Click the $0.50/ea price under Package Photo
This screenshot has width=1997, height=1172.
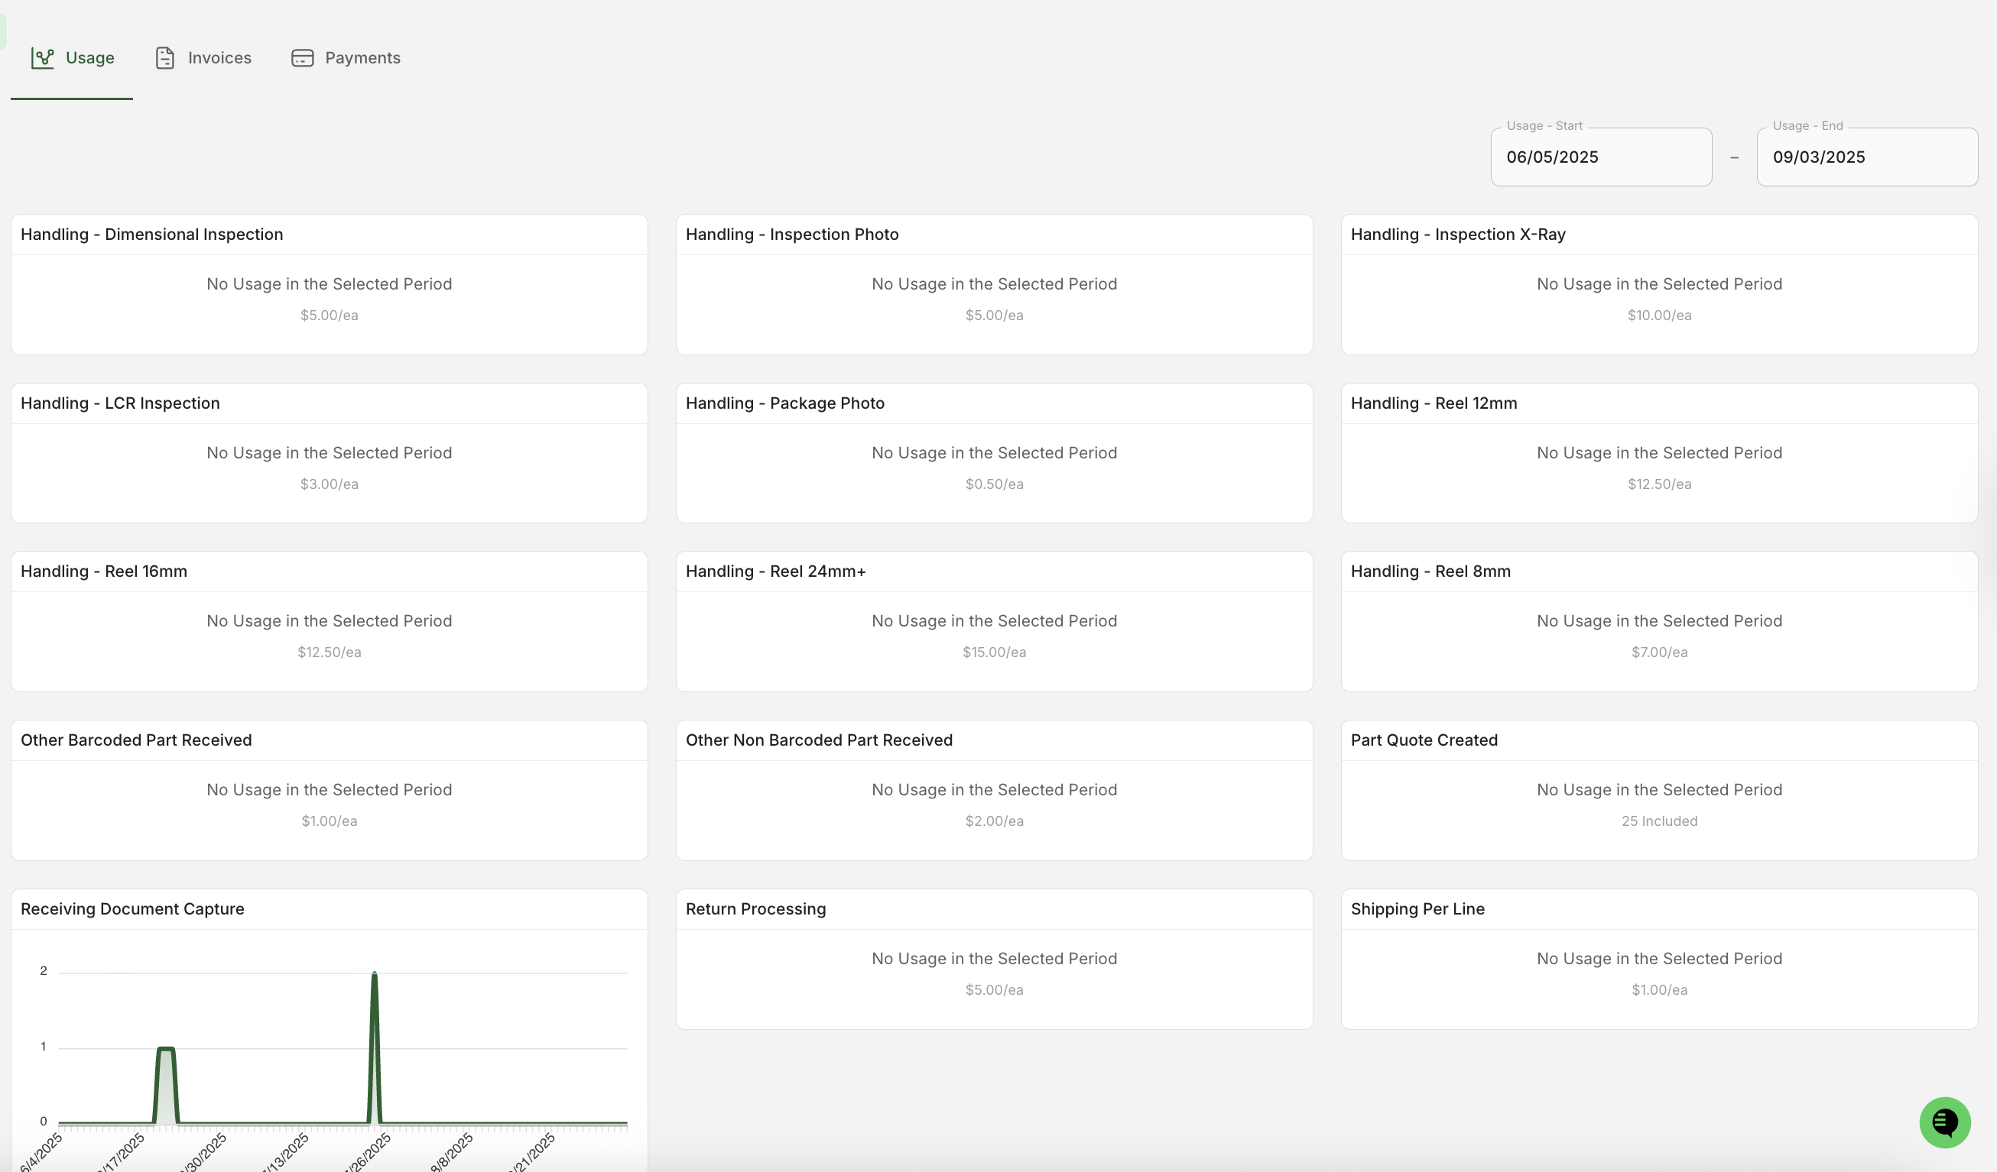pos(994,484)
